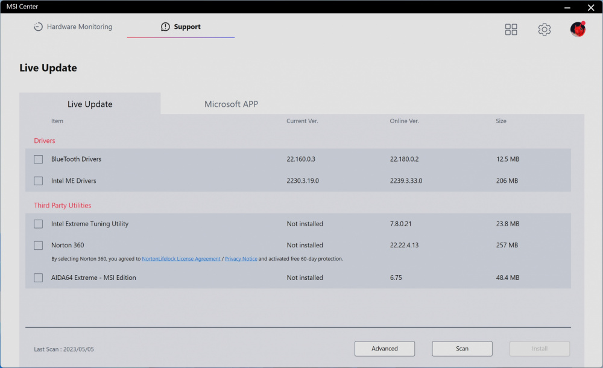Click the greyed-out Install button

click(x=540, y=349)
